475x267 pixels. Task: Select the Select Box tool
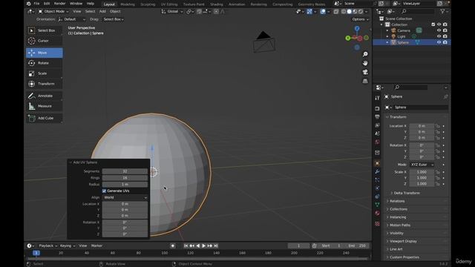pyautogui.click(x=45, y=30)
